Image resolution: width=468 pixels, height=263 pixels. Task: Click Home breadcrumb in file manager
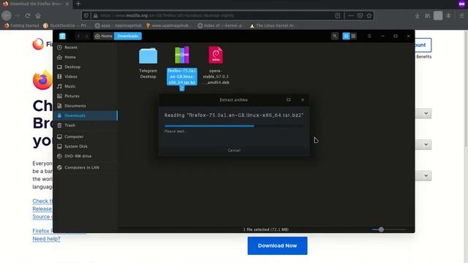pyautogui.click(x=104, y=36)
